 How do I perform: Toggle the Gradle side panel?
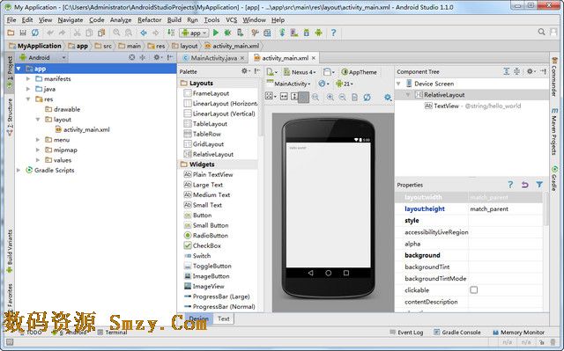554,179
